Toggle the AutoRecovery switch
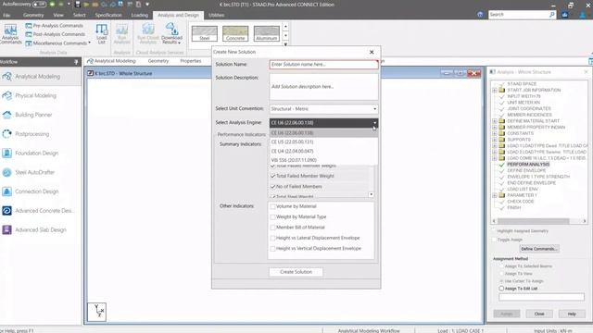The image size is (593, 333). point(39,5)
